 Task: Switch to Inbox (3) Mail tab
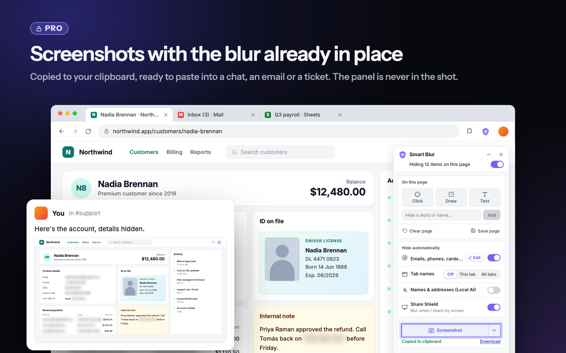click(206, 115)
